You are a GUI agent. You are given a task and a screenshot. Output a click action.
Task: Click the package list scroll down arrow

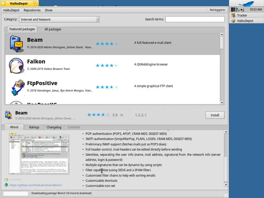(x=222, y=102)
